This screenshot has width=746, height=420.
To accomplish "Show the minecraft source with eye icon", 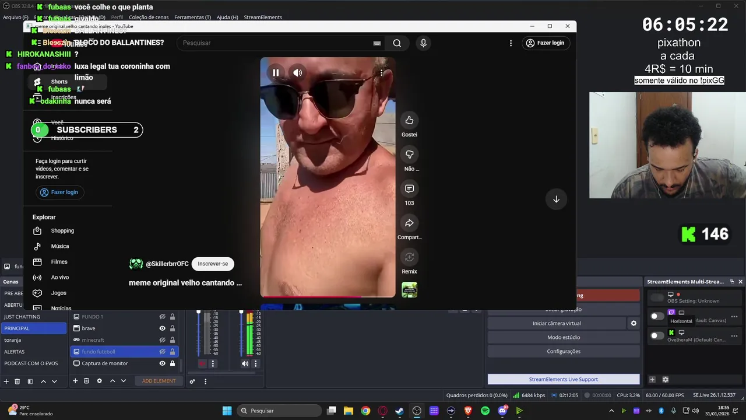I will 163,340.
